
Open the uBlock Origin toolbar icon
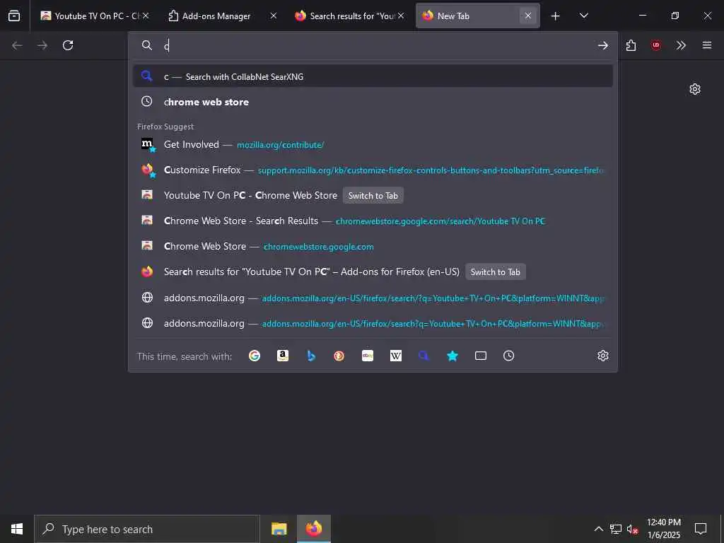coord(656,45)
